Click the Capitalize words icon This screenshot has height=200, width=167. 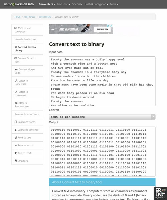[x=16, y=122]
